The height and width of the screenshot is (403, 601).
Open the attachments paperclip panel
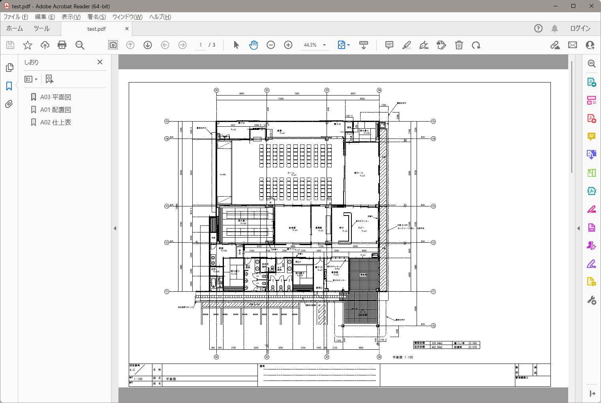9,104
